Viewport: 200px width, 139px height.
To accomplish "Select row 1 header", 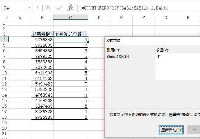I will tap(4, 23).
